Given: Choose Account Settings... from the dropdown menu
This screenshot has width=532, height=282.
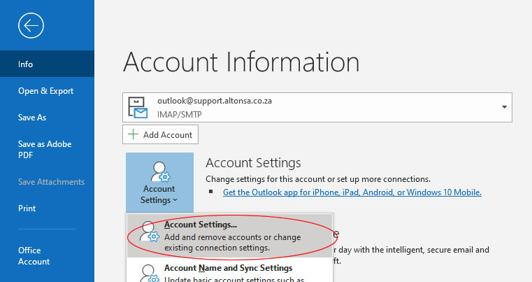Looking at the screenshot, I should point(201,225).
